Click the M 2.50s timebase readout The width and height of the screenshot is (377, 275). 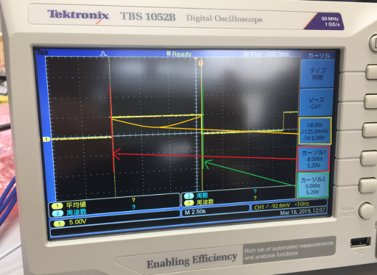pyautogui.click(x=195, y=212)
